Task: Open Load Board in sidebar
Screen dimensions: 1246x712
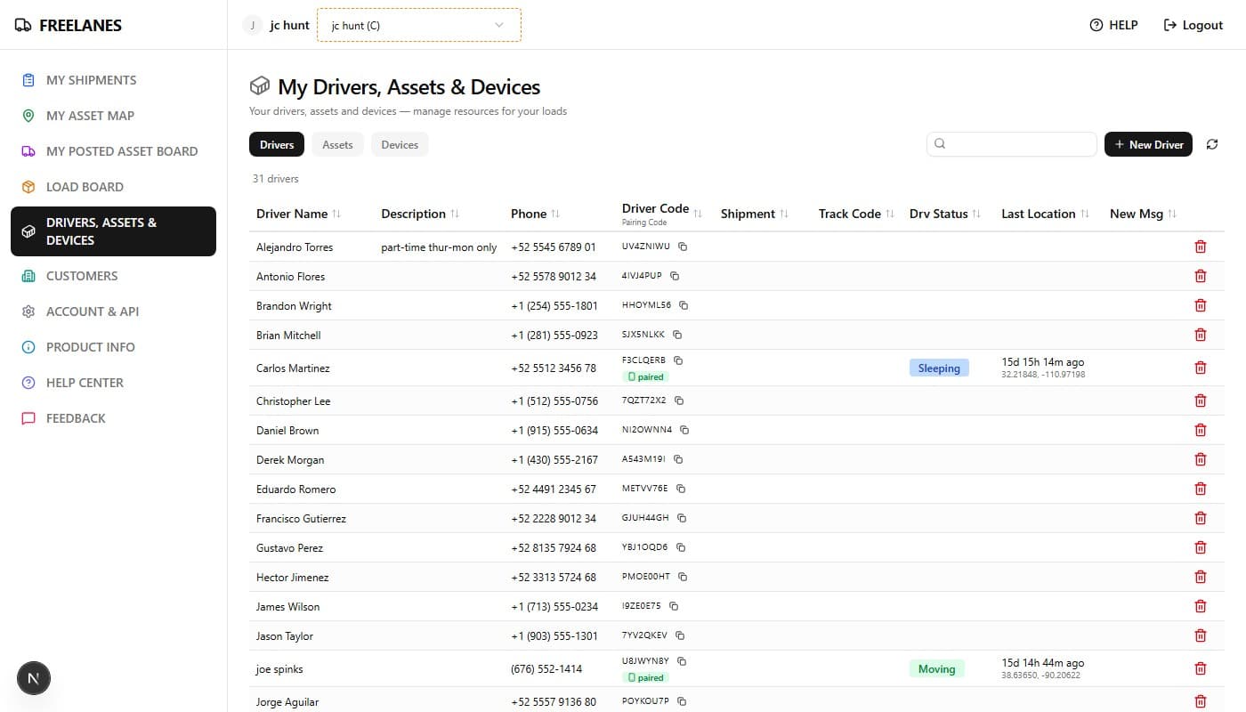Action: point(113,187)
